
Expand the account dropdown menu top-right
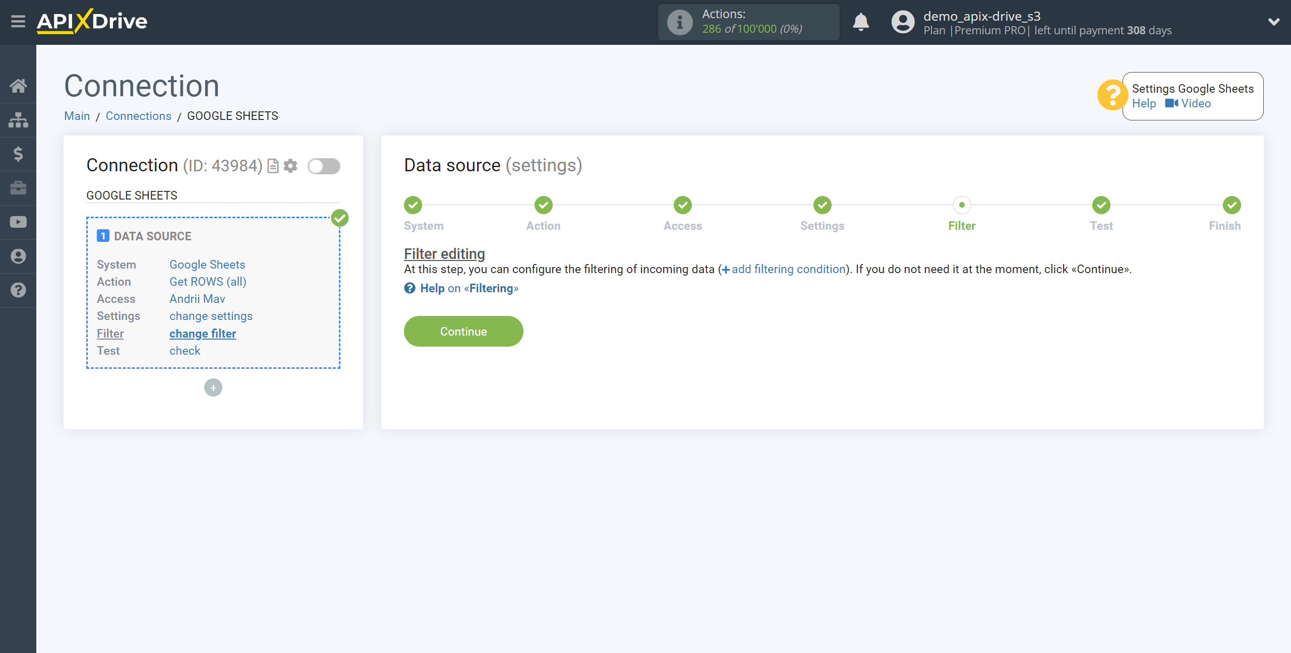1273,23
